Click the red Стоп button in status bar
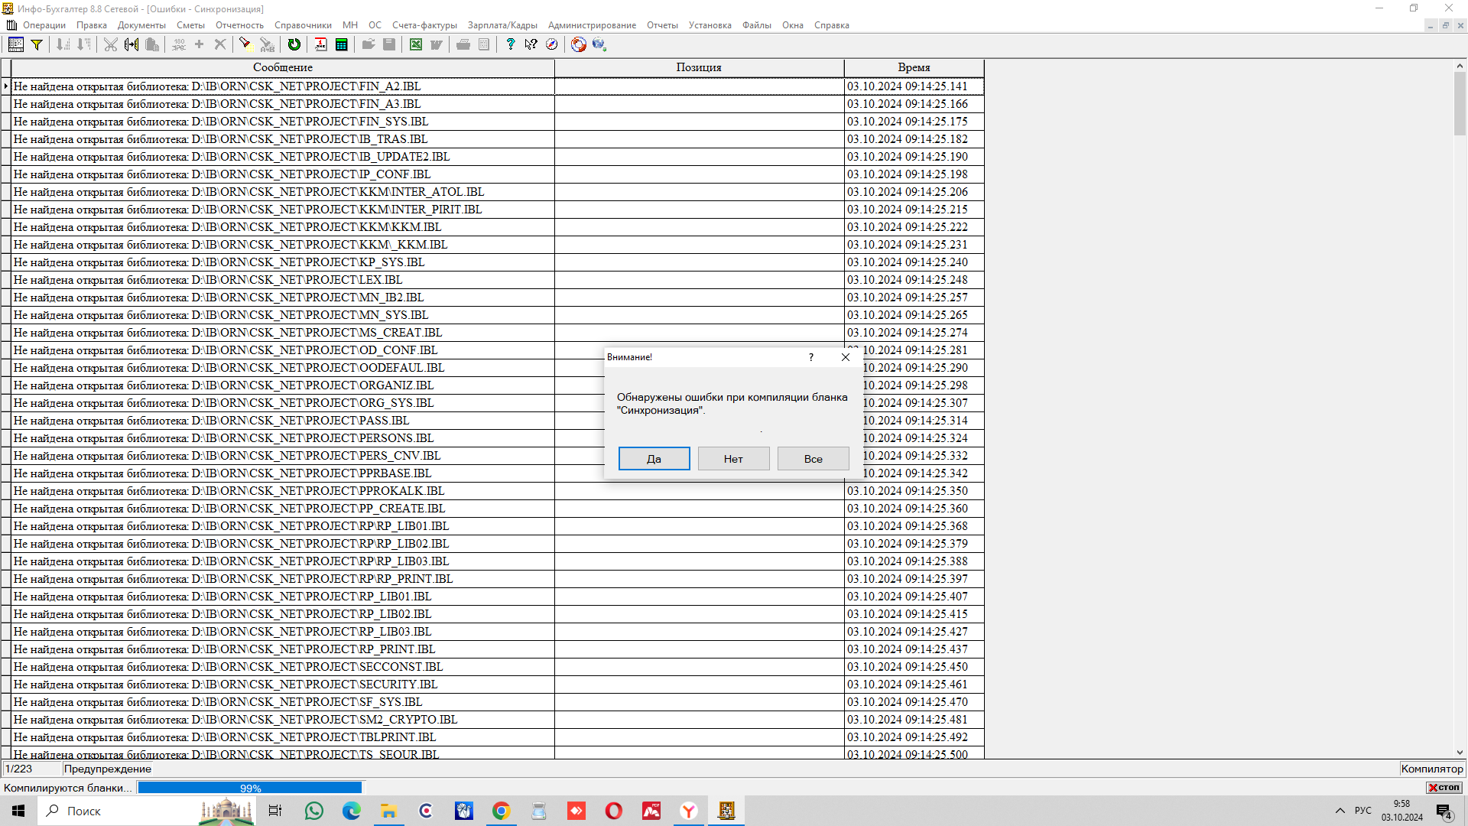The image size is (1468, 826). 1444,788
